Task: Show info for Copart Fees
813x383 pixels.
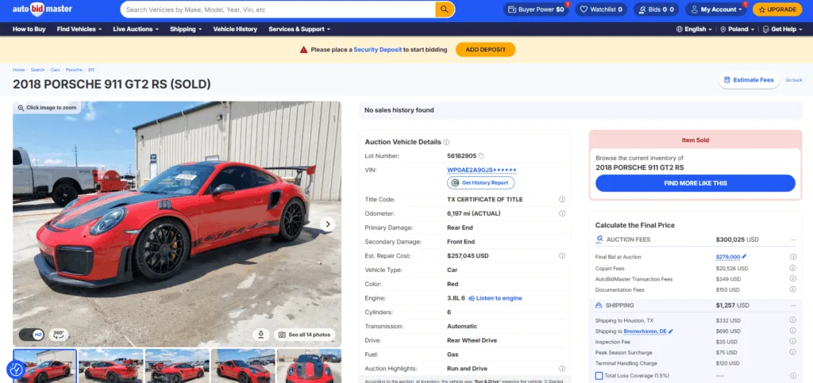Action: click(x=793, y=268)
